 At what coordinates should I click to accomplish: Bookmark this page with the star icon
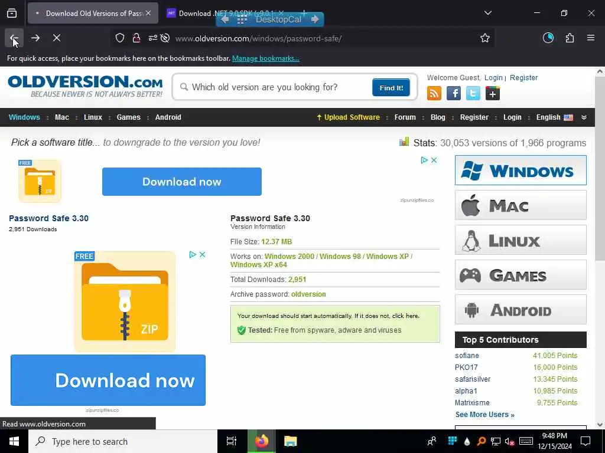tap(485, 38)
